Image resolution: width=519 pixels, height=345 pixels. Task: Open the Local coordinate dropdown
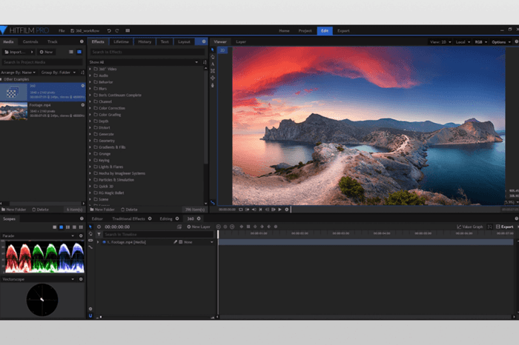point(463,42)
